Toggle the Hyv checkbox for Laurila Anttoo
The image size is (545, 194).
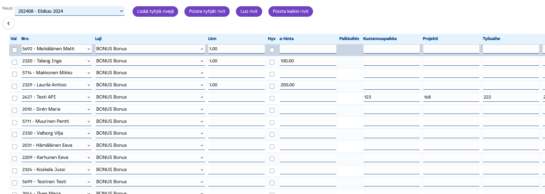[x=272, y=86]
